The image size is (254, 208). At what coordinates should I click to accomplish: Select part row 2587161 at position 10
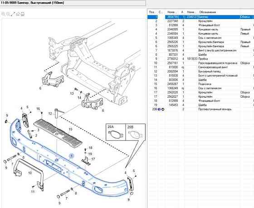click(x=200, y=63)
